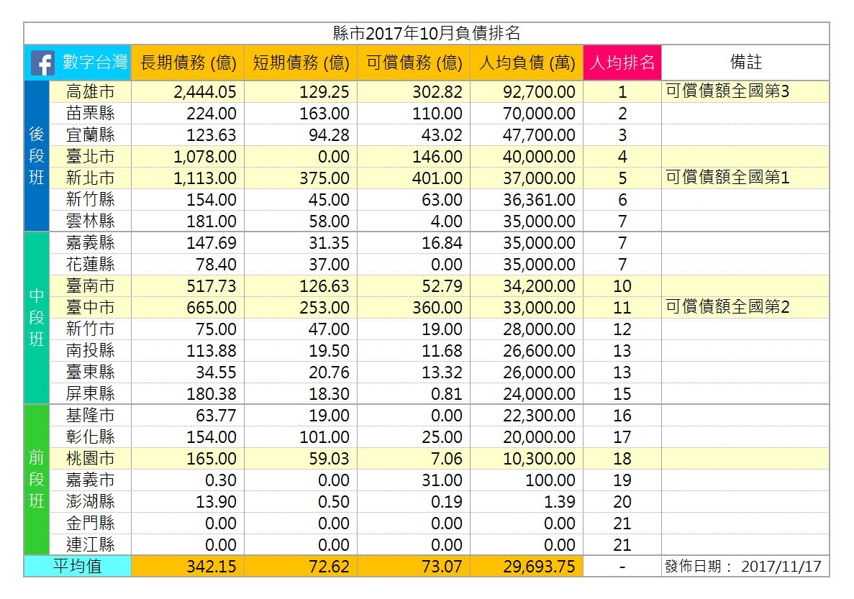Select the 臺南市 row name cell
Screen dimensions: 854x599
(91, 286)
